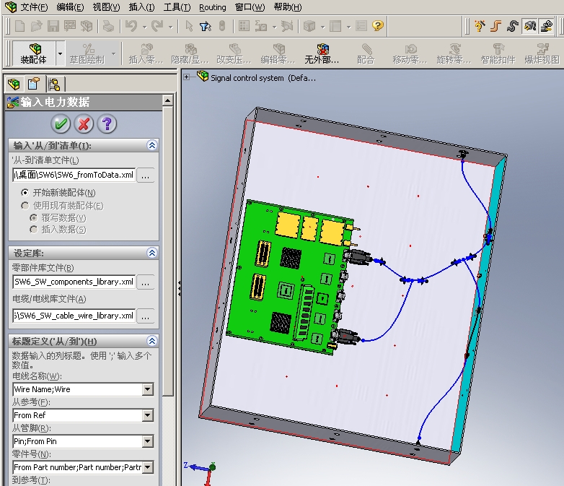Image resolution: width=564 pixels, height=486 pixels.
Task: Toggle the selection filter icon
Action: (x=206, y=26)
